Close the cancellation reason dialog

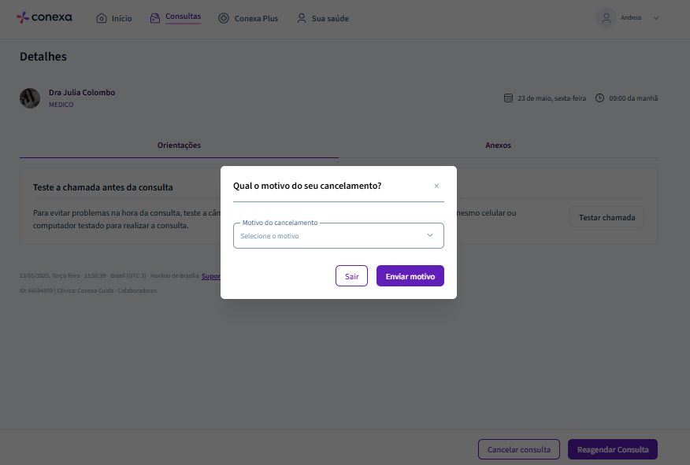tap(436, 186)
